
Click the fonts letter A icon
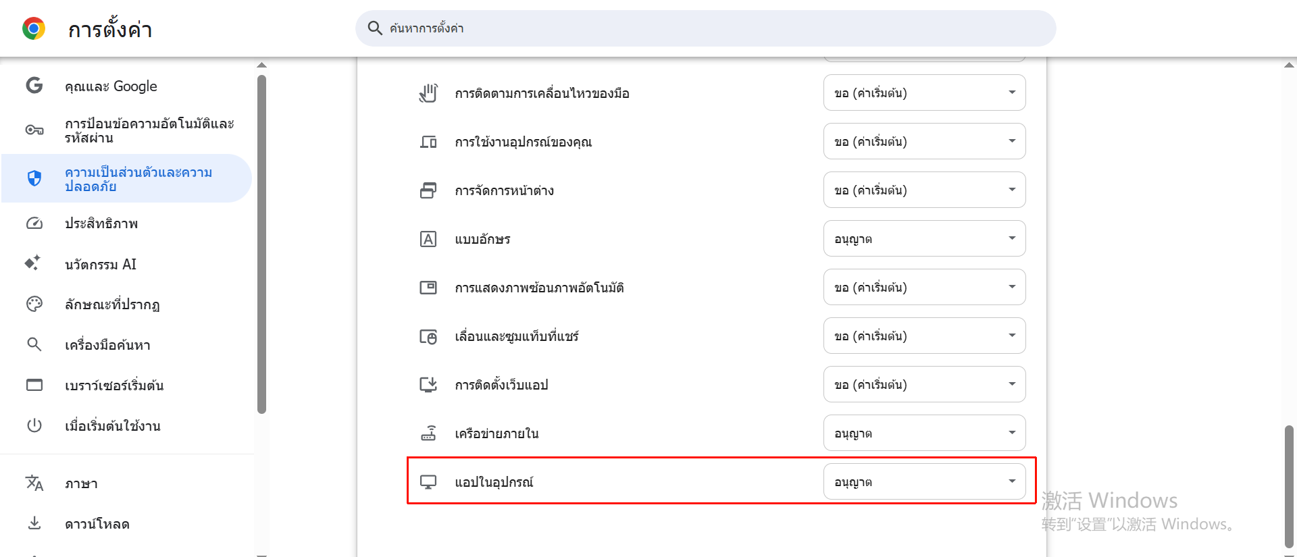(428, 239)
